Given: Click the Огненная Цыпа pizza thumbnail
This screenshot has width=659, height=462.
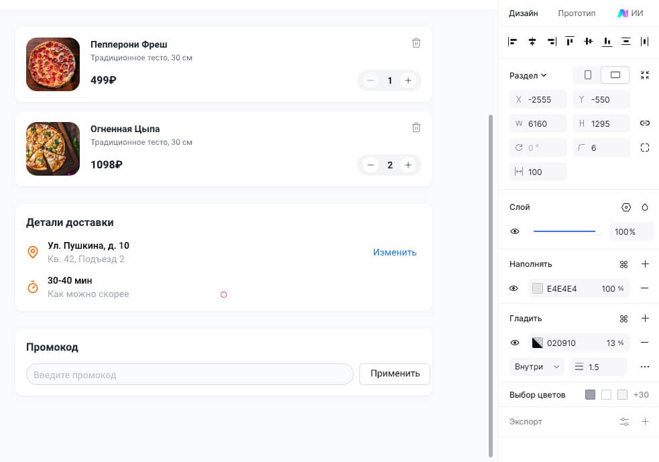Looking at the screenshot, I should (x=53, y=149).
